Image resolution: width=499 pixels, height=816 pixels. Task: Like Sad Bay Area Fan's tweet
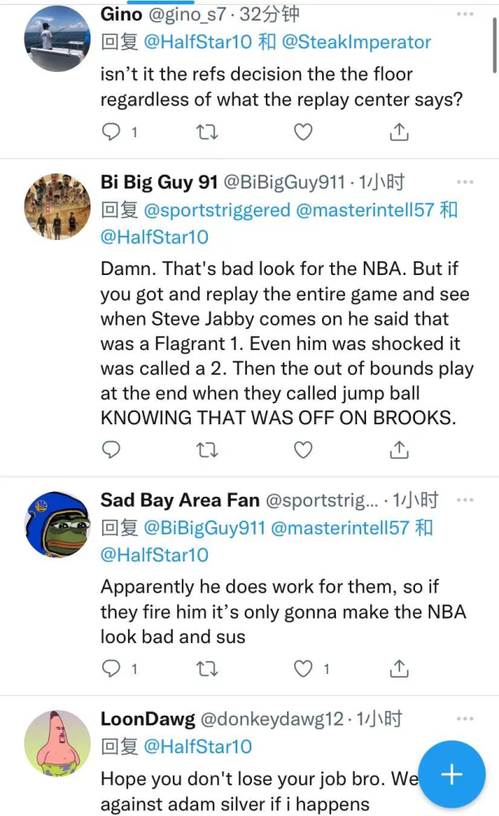pos(303,668)
